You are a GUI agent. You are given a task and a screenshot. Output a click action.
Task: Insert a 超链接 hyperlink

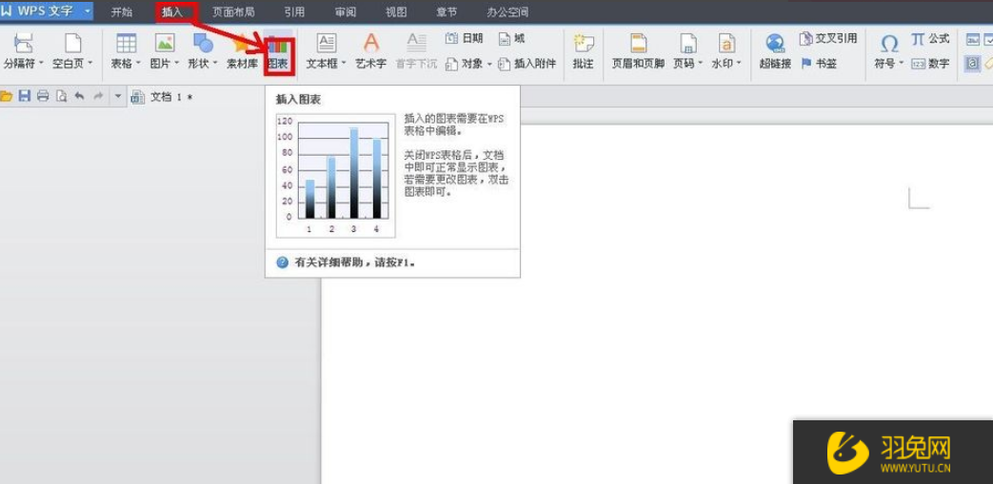775,52
